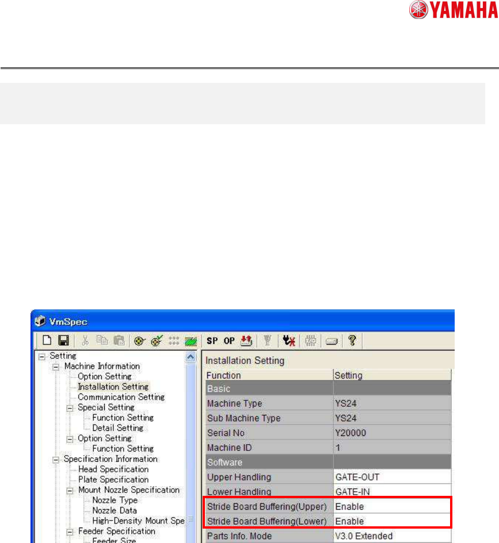The height and width of the screenshot is (543, 499).
Task: Collapse the Special Setting node
Action: click(70, 408)
